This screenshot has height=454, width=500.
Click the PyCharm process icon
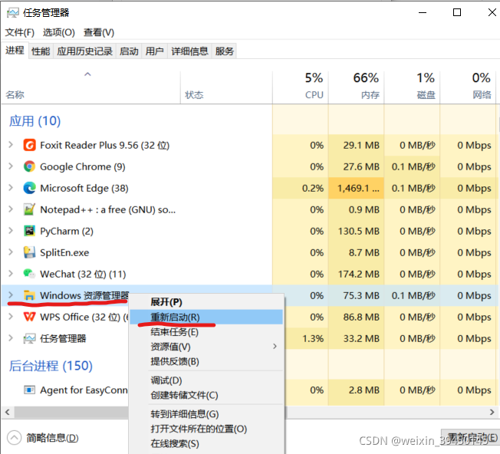coord(29,231)
